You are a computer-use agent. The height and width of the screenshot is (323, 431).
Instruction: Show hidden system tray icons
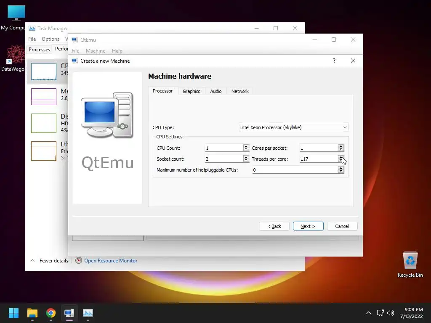click(369, 313)
